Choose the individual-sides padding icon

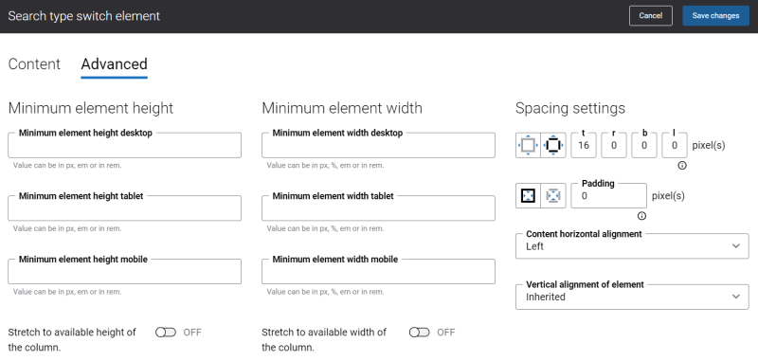point(553,196)
